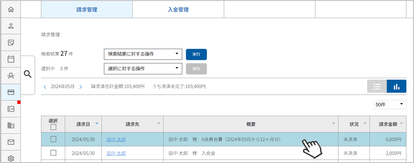Viewport: 414px width, 163px height.
Task: Open the reception desk icon in sidebar
Action: point(11,76)
